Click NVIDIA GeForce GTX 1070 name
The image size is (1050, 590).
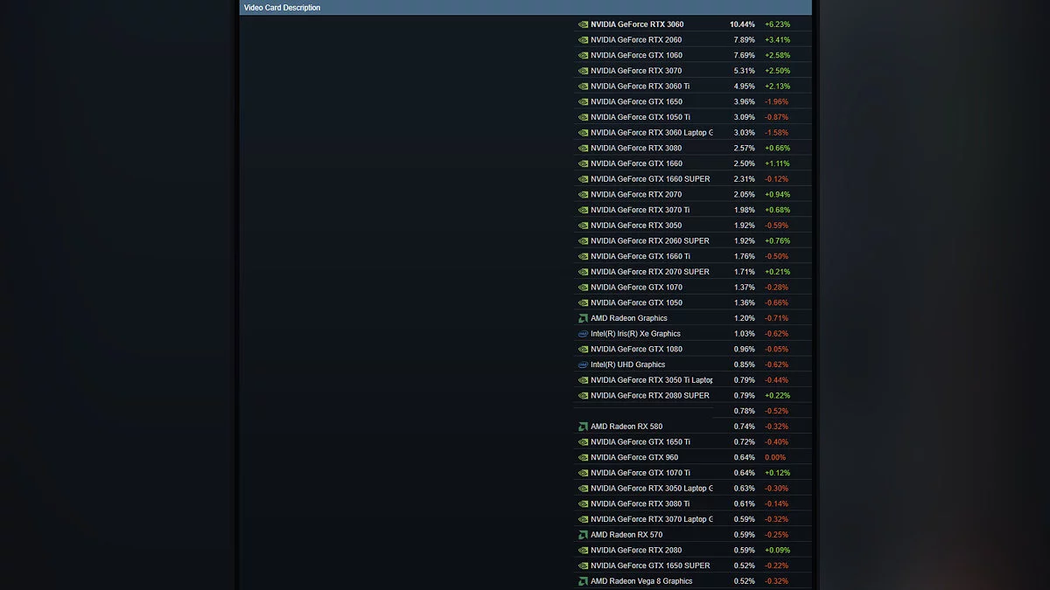click(x=636, y=288)
